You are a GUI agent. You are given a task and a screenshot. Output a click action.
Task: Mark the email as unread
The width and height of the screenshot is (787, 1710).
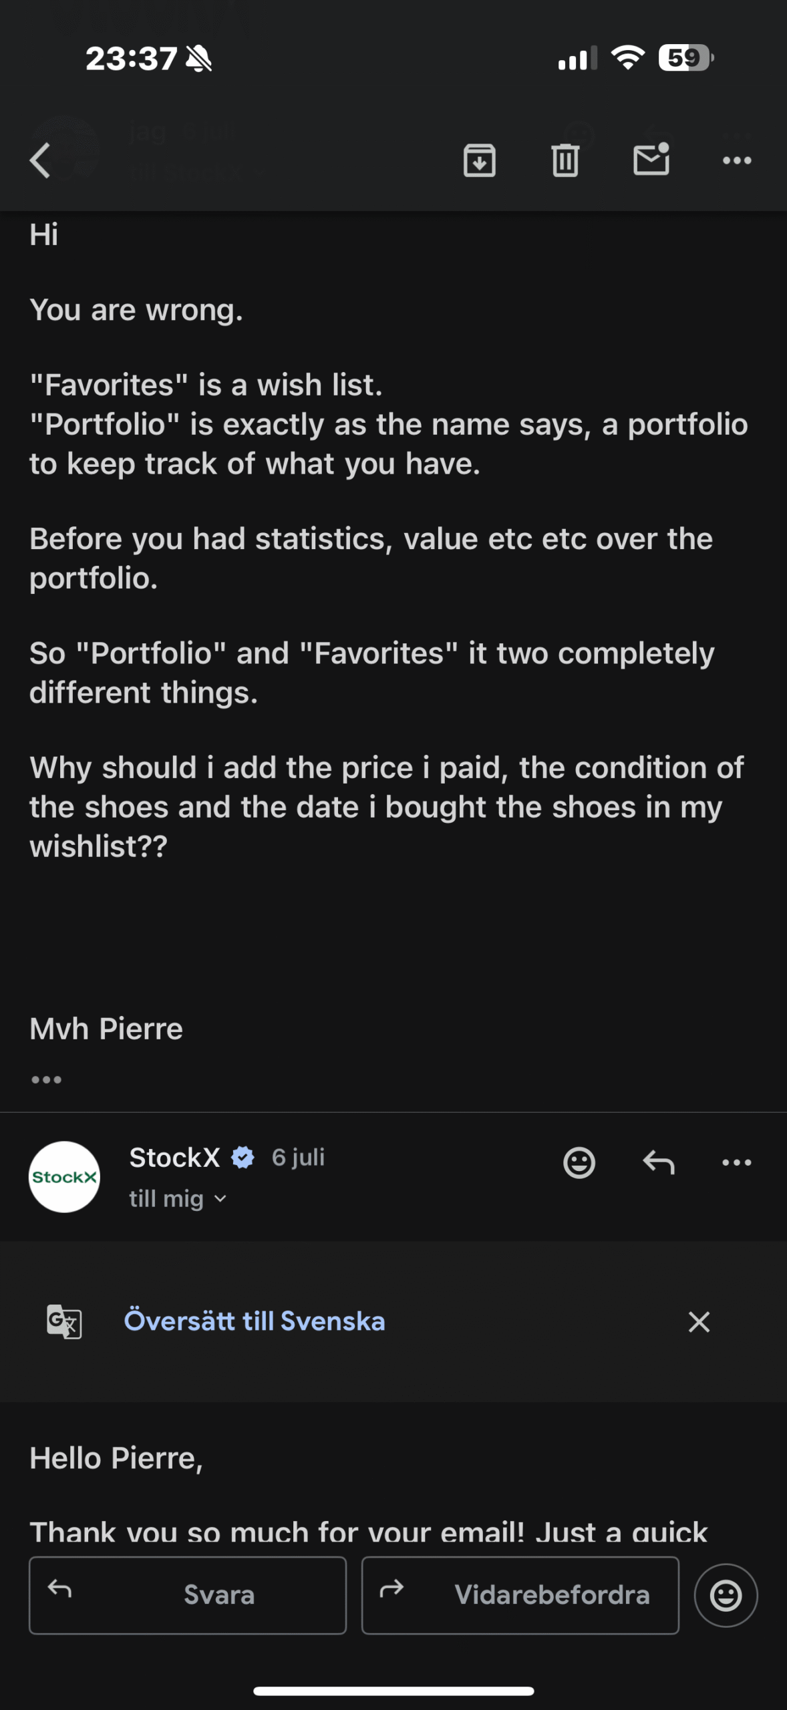click(x=651, y=160)
